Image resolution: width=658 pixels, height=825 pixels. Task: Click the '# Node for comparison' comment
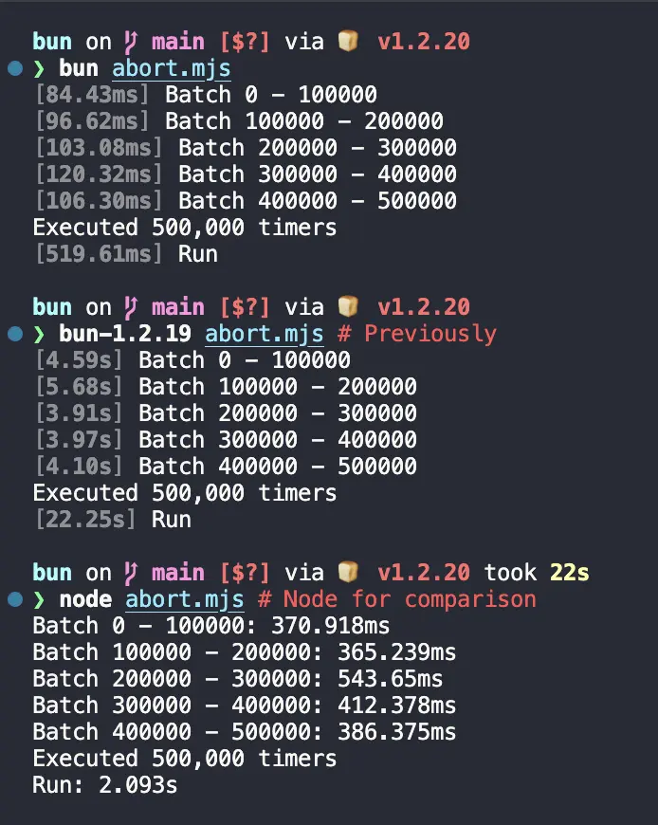(397, 600)
